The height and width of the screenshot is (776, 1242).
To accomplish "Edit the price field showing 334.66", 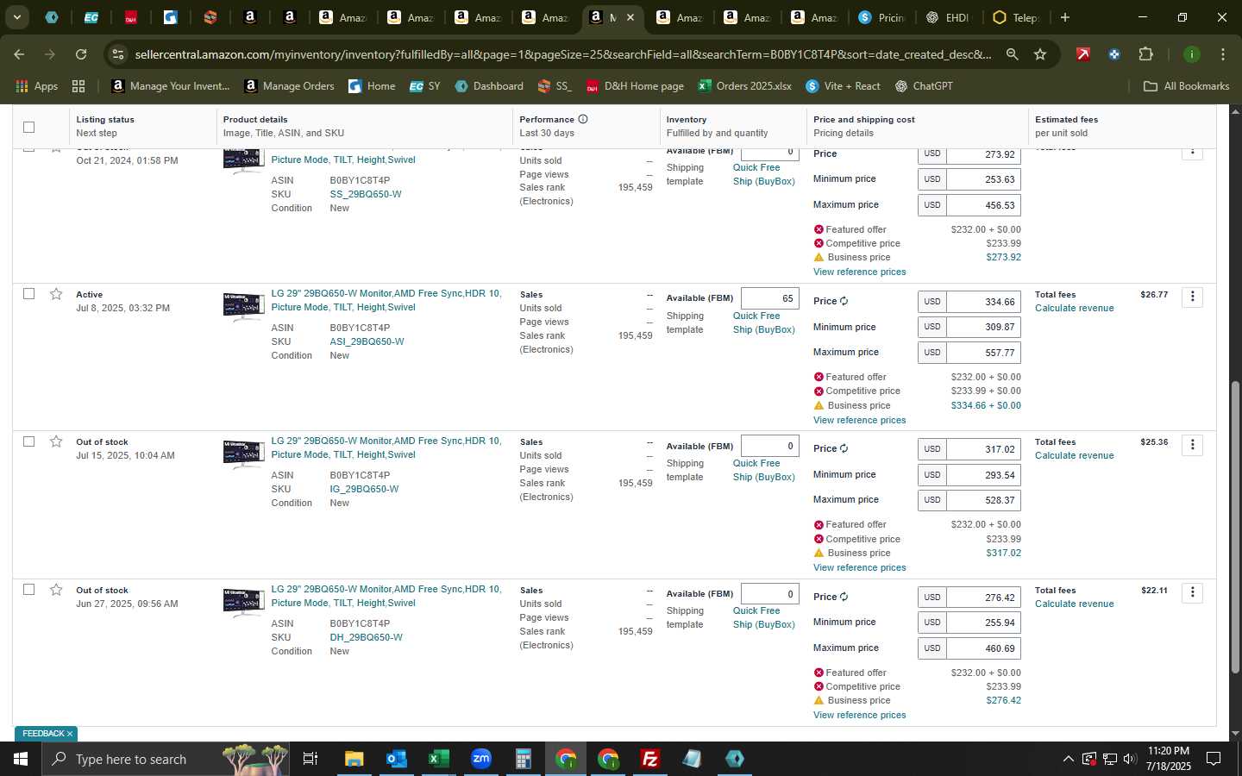I will (x=983, y=302).
